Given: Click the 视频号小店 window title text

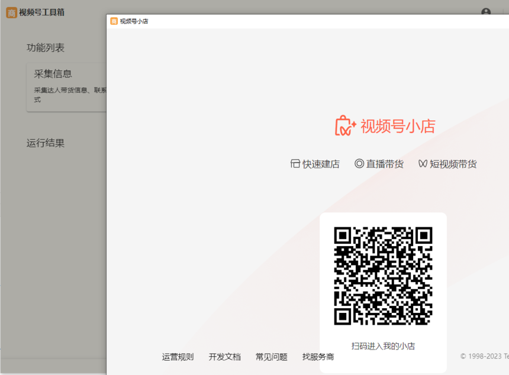Looking at the screenshot, I should click(134, 21).
